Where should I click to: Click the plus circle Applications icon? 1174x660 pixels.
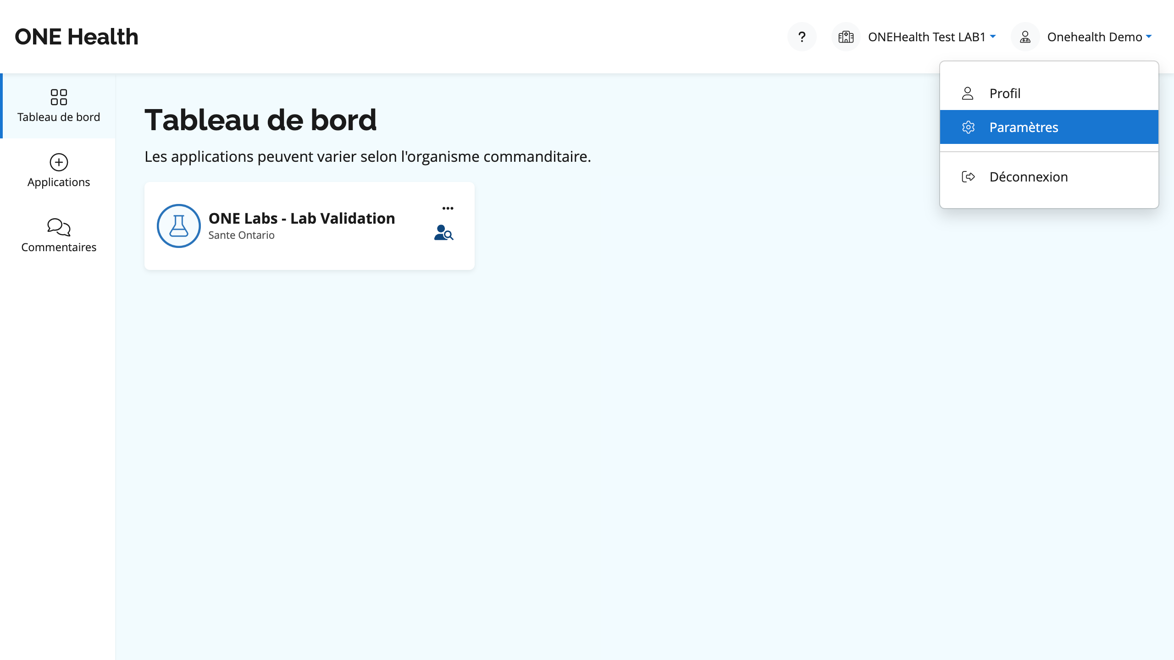(x=59, y=162)
